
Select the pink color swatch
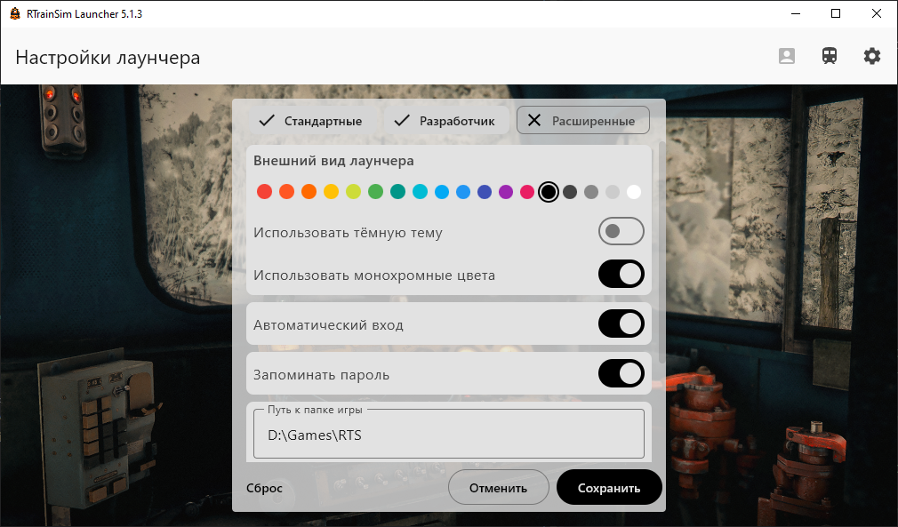(527, 192)
